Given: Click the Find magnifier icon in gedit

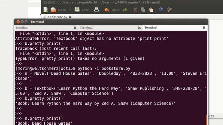Looking at the screenshot, I should coord(161,10).
